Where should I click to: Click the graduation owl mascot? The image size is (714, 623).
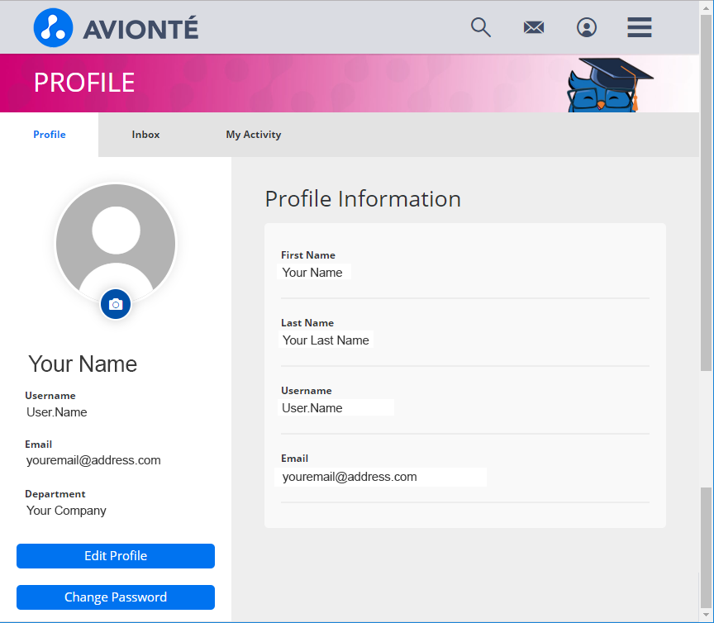(610, 85)
